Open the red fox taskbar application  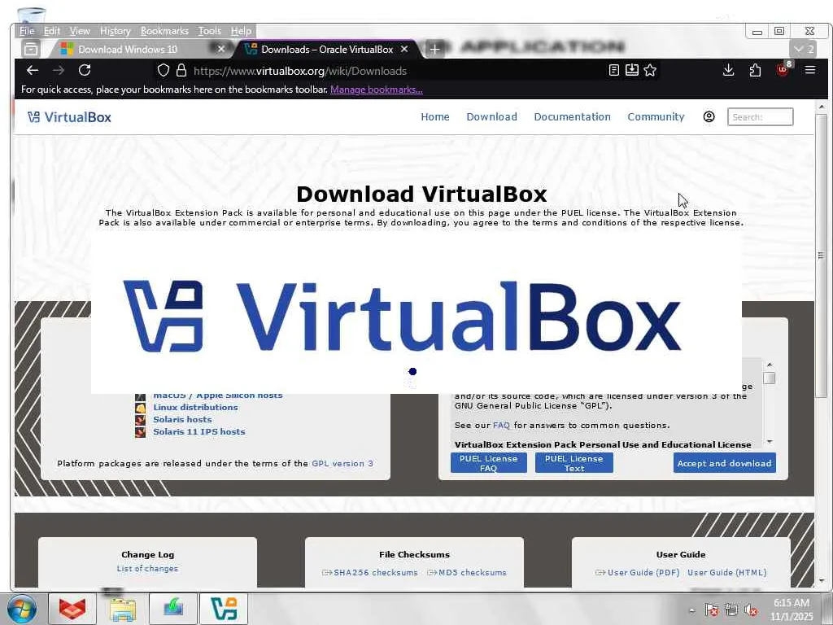(72, 609)
